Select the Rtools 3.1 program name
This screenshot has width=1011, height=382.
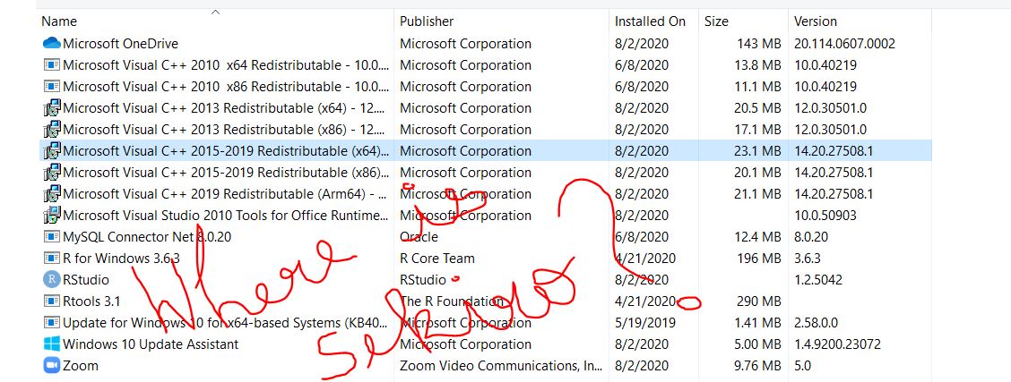click(x=91, y=301)
